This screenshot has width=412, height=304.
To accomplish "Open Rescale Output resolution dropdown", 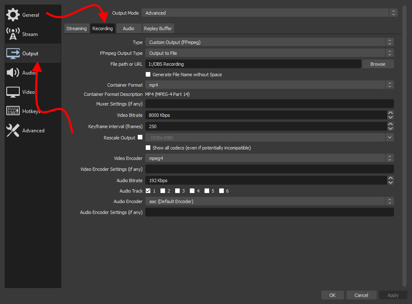I will coord(270,138).
